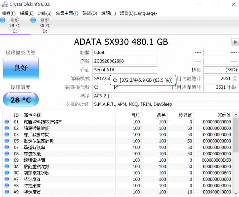Click the status dot for attribute A7

[x=7, y=179]
